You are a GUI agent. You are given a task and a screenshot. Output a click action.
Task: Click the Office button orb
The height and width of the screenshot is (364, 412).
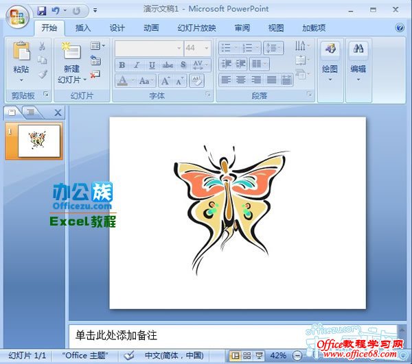pos(17,16)
